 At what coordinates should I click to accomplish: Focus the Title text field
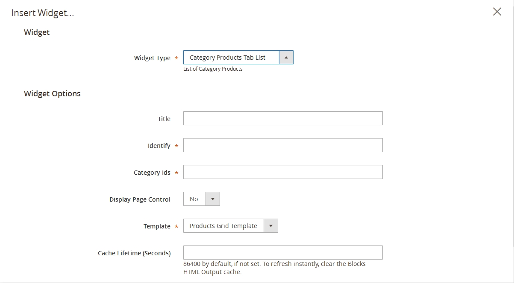[283, 118]
